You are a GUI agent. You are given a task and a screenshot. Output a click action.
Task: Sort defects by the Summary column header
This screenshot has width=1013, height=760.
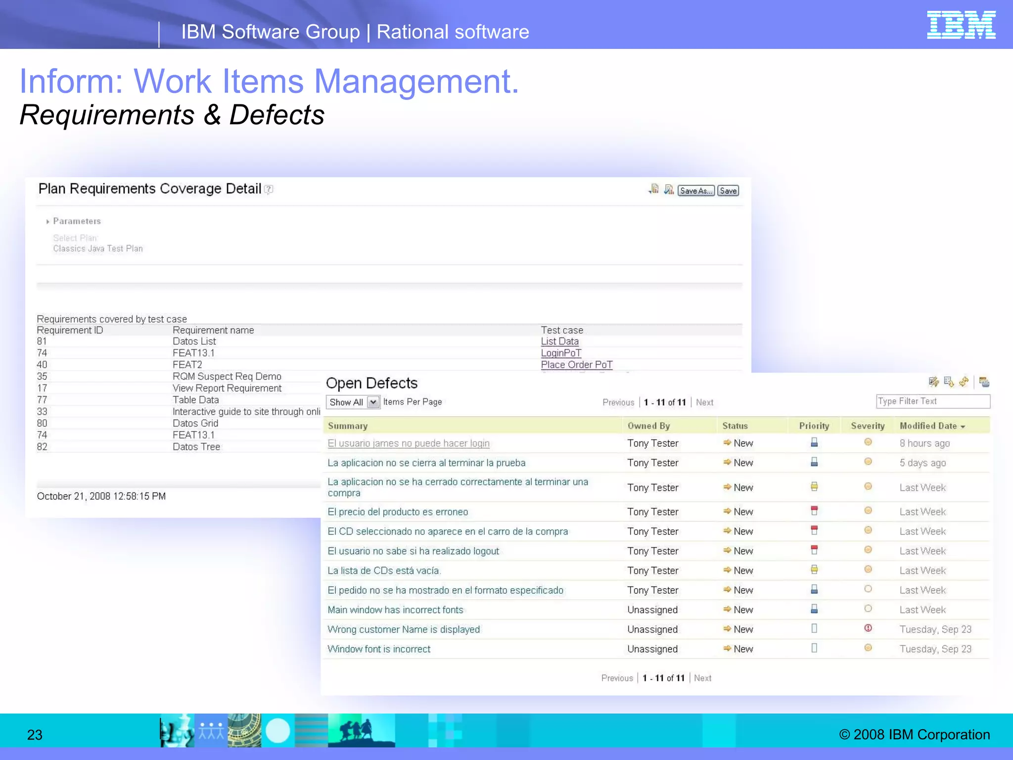(x=348, y=426)
